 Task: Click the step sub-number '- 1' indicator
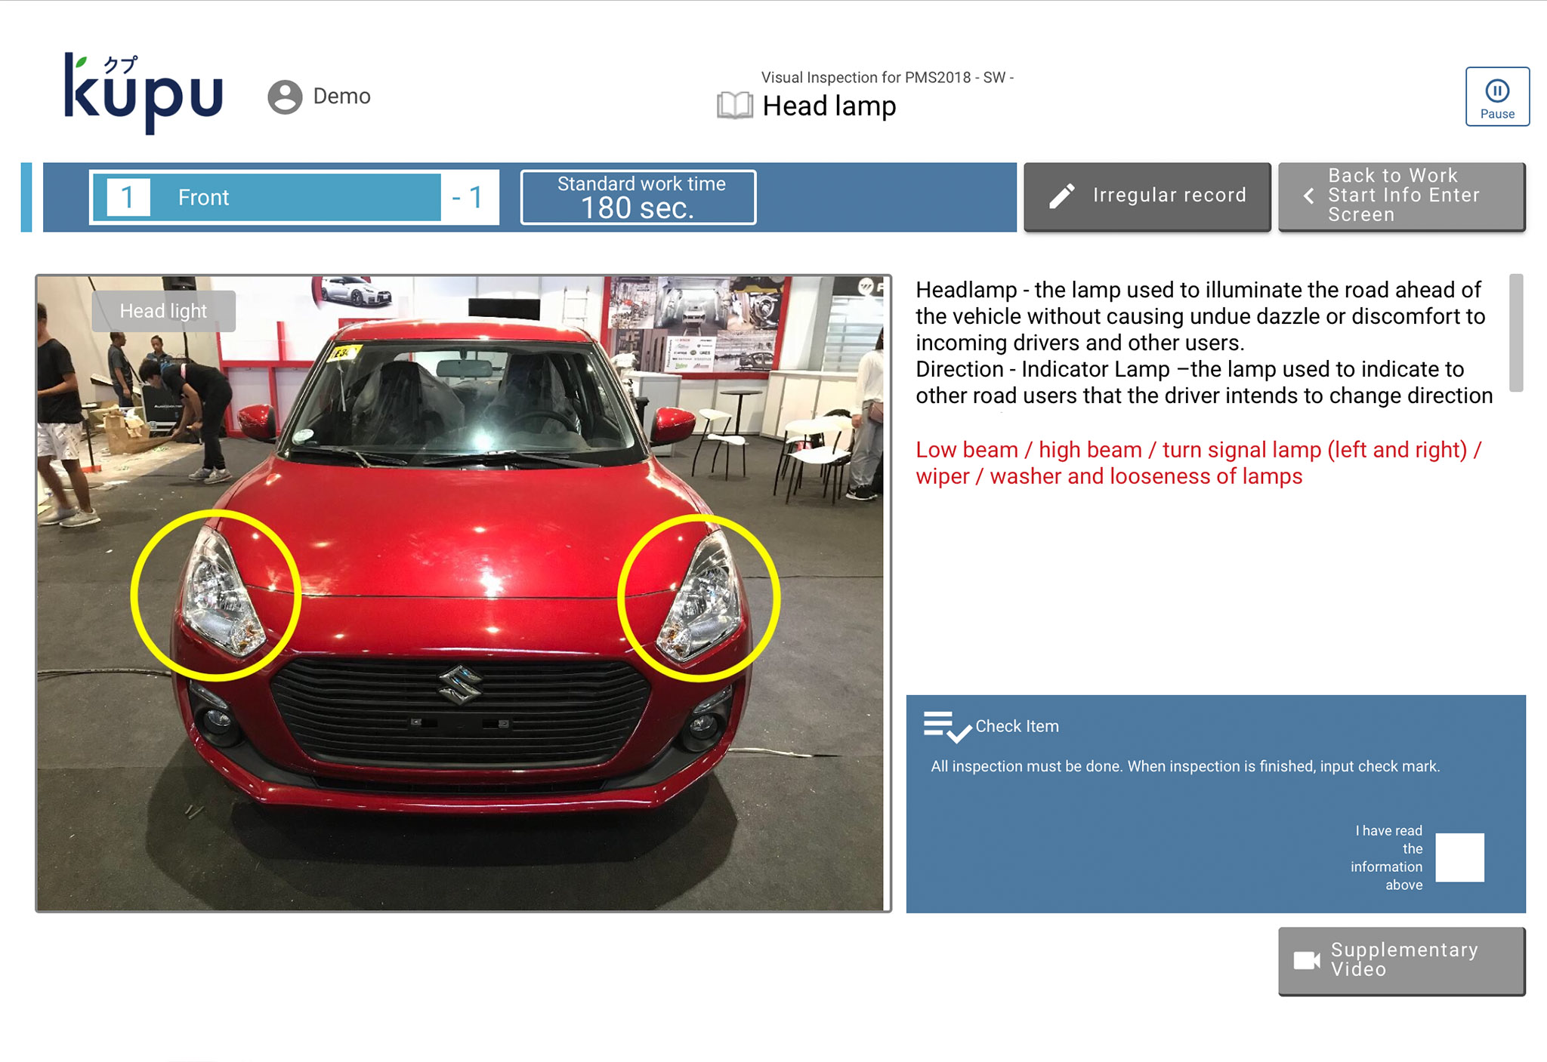pyautogui.click(x=468, y=198)
